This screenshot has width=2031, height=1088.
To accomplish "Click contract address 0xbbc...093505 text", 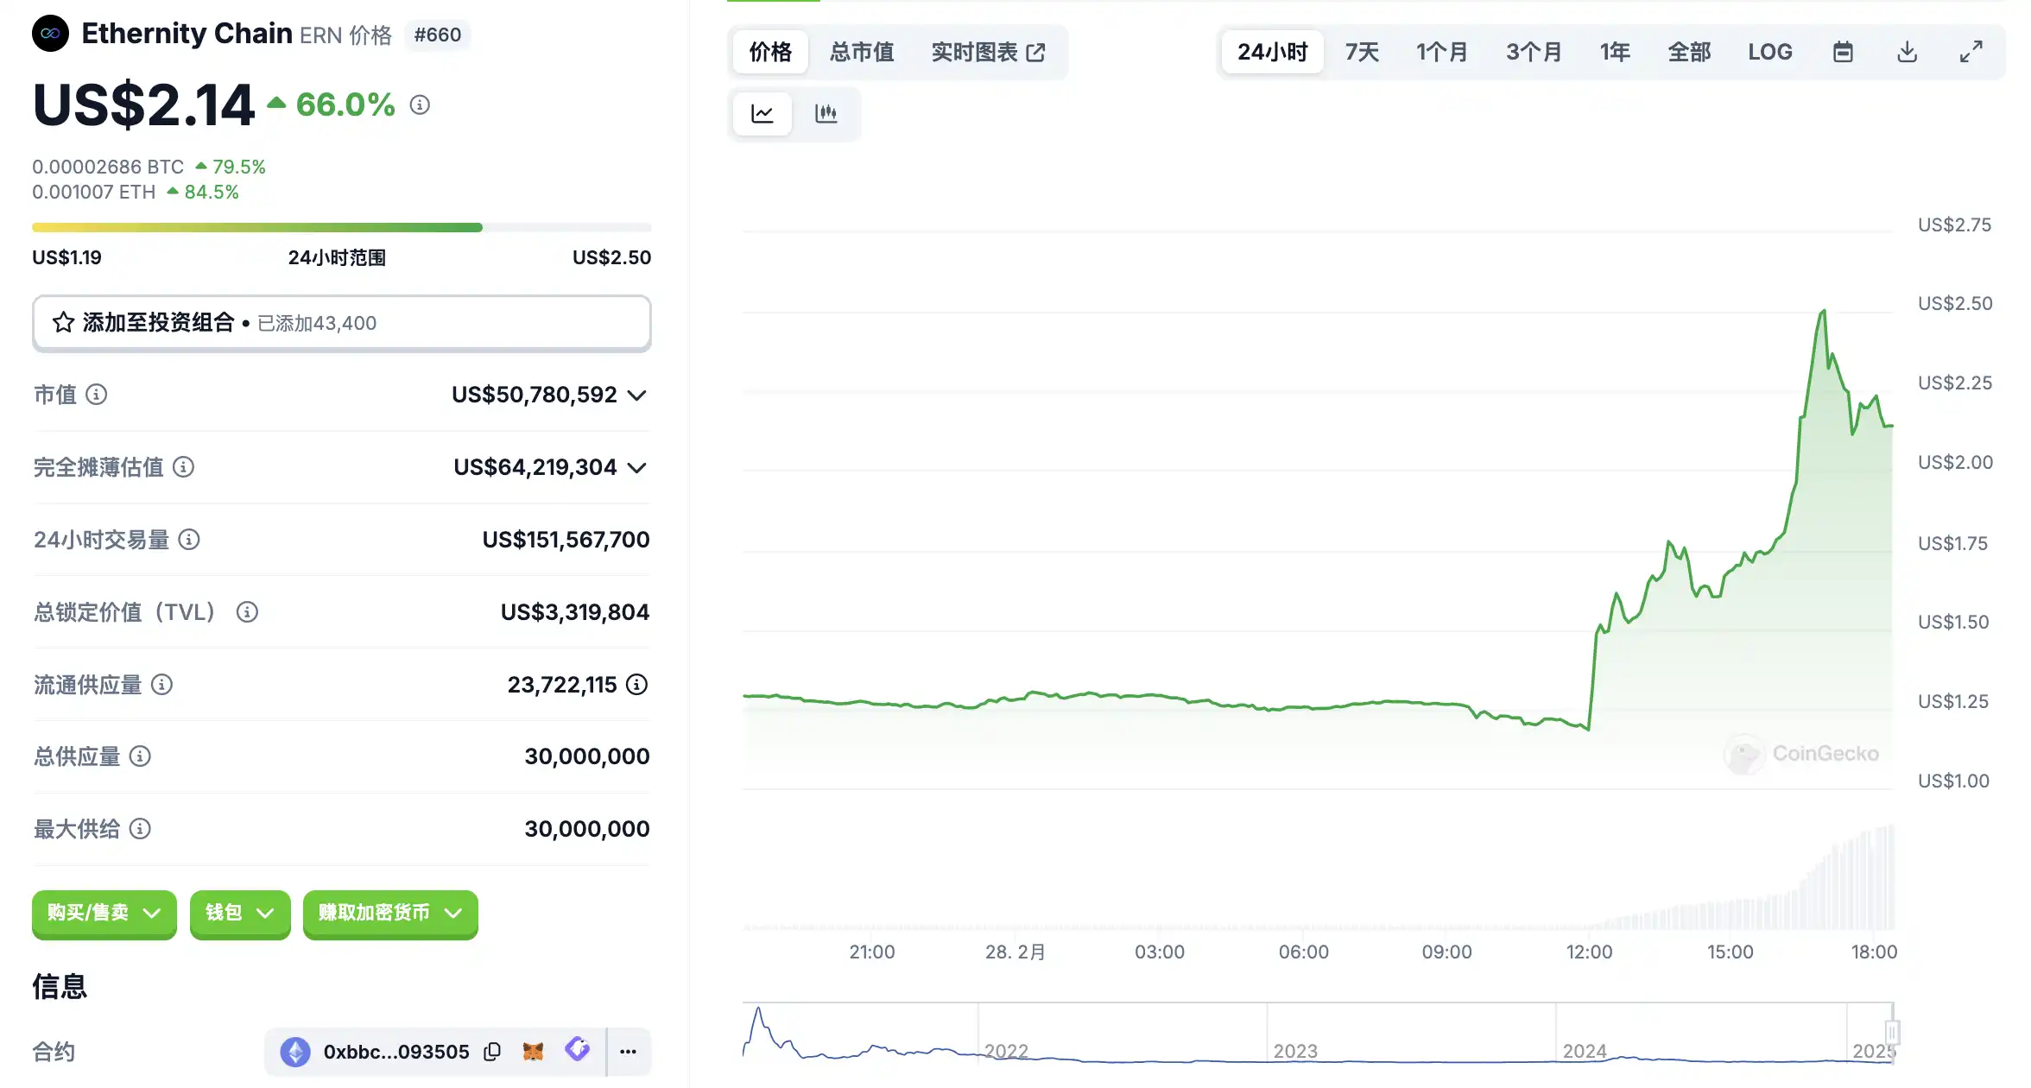I will (396, 1052).
